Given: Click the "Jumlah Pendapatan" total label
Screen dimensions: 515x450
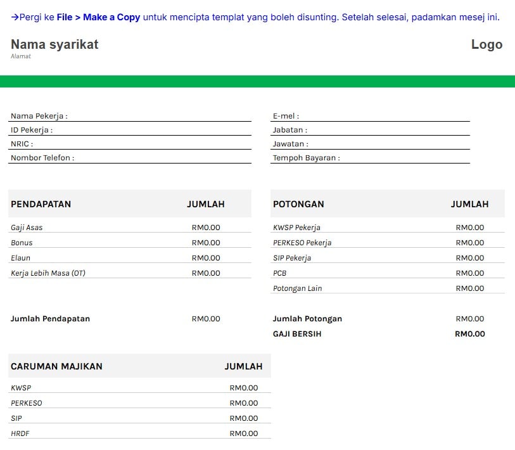Looking at the screenshot, I should (x=50, y=319).
